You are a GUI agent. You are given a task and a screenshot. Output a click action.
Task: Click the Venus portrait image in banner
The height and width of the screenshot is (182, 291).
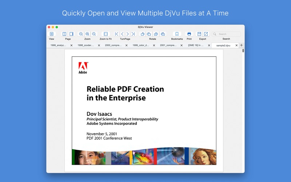(x=203, y=157)
